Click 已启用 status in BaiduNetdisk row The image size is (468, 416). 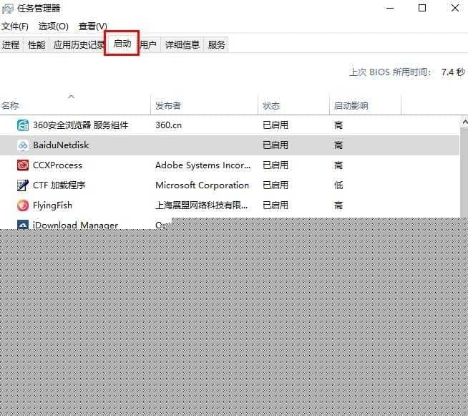click(x=276, y=145)
